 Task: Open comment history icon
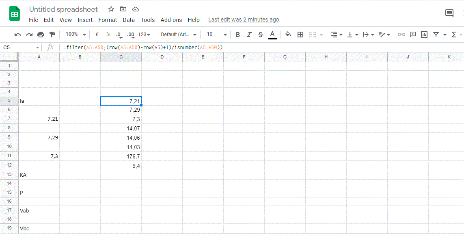coord(449,13)
